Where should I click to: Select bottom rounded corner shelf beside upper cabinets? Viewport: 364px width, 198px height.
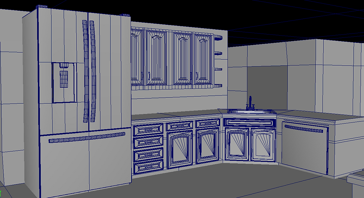[218, 86]
